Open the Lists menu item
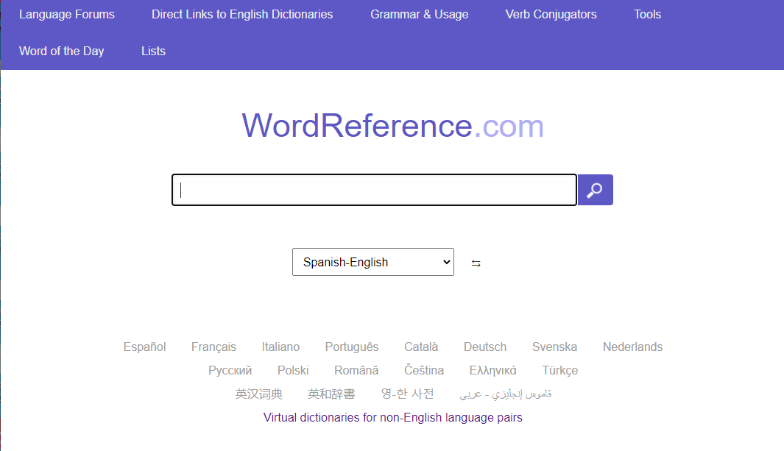The height and width of the screenshot is (451, 784). click(x=153, y=51)
